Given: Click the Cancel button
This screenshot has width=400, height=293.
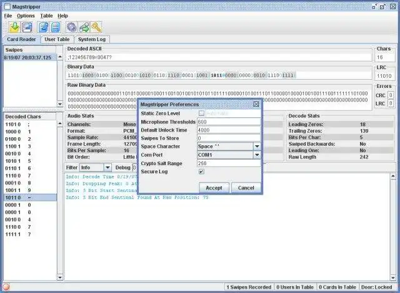Looking at the screenshot, I should 246,188.
